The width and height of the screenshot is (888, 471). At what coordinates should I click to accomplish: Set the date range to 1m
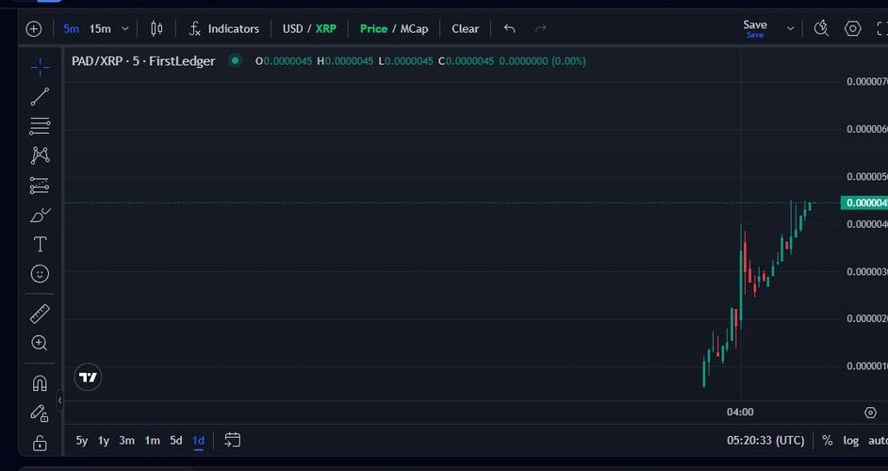coord(153,441)
